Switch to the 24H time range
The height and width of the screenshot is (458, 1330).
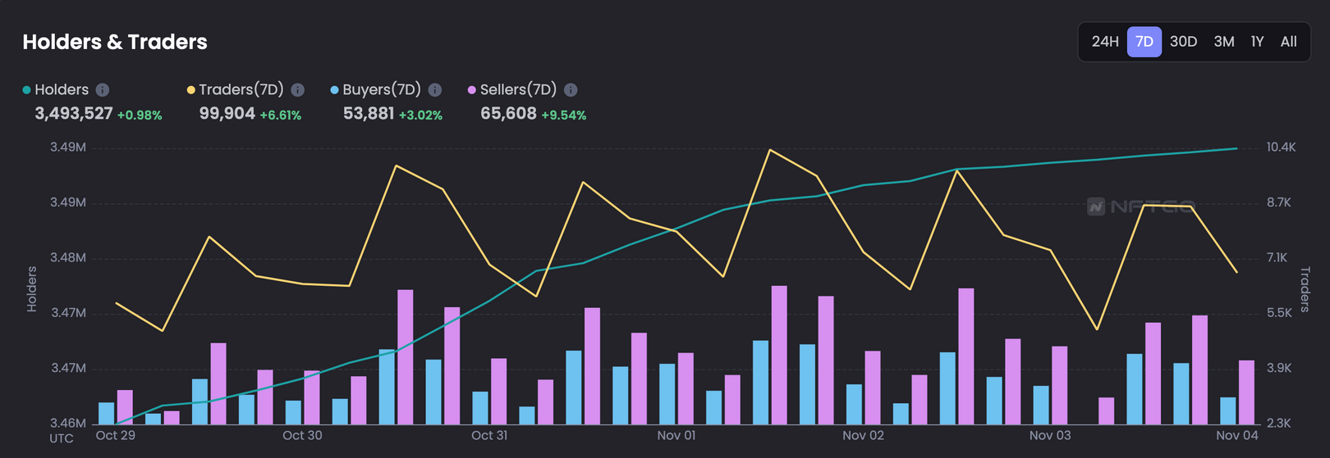click(1105, 42)
